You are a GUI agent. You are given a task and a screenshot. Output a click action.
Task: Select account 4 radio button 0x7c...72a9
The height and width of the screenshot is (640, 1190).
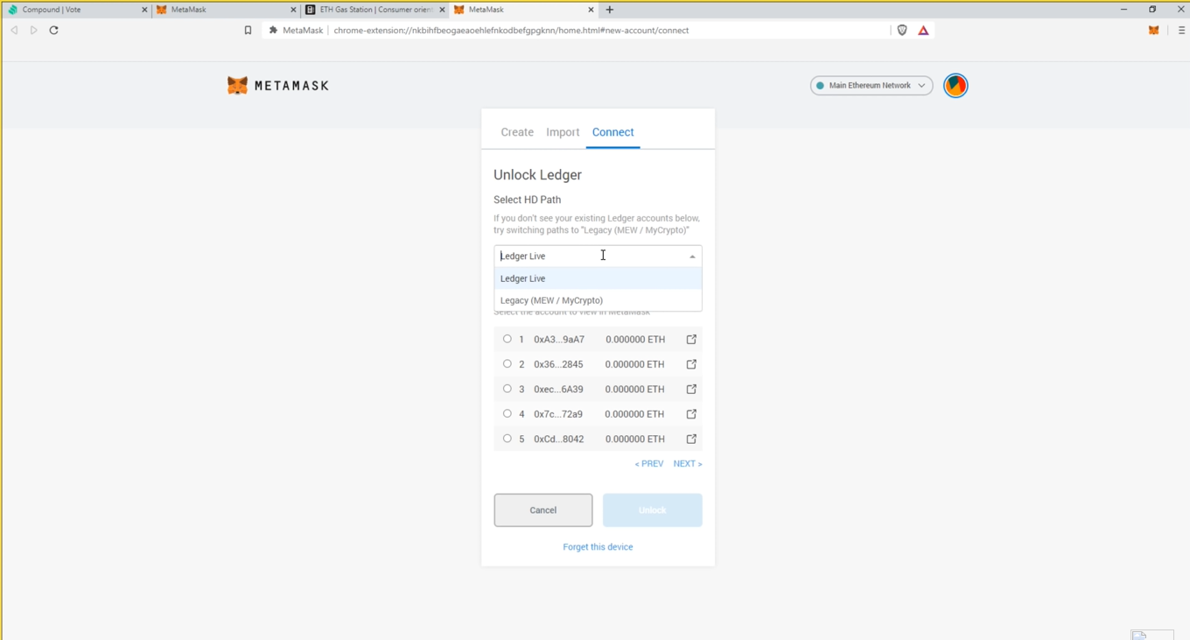(x=507, y=413)
